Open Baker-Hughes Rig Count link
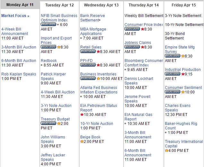This screenshot has height=167, width=204. pos(181,126)
